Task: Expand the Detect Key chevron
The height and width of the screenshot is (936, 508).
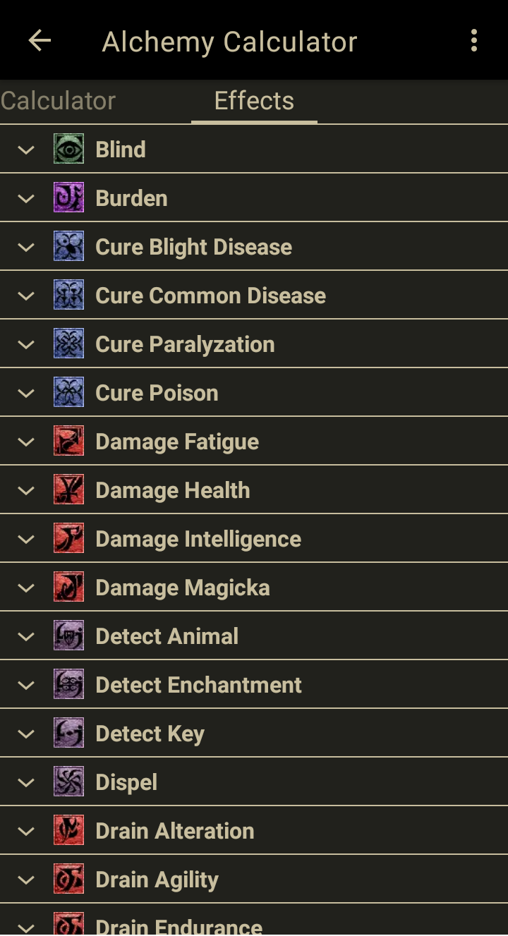Action: coord(26,734)
